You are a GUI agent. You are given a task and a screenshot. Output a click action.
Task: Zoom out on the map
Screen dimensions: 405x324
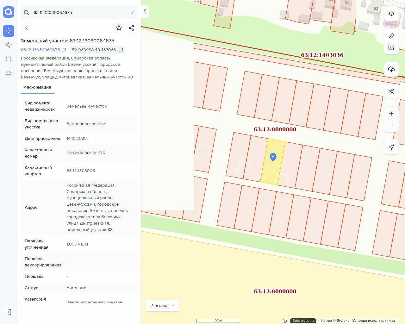(391, 125)
